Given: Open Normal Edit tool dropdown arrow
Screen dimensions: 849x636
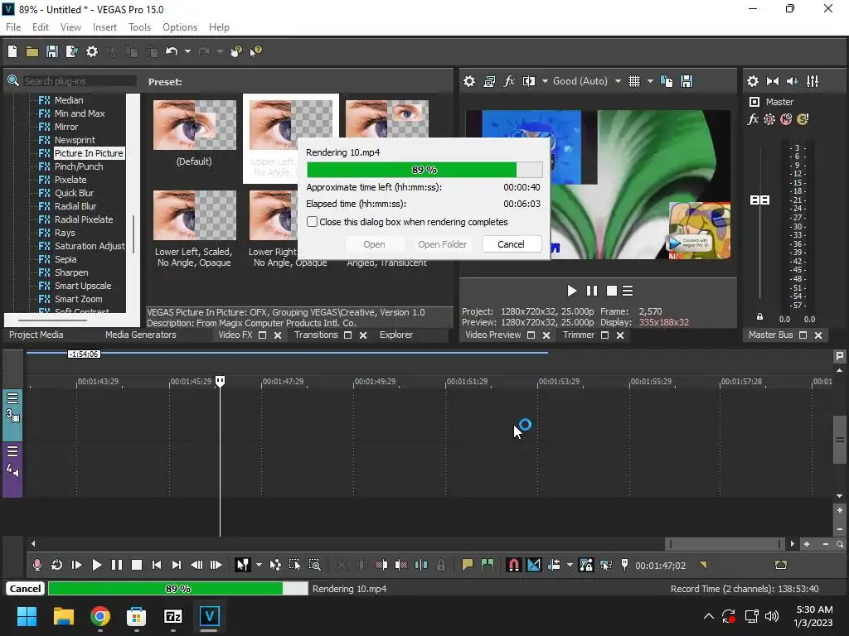Looking at the screenshot, I should click(259, 565).
